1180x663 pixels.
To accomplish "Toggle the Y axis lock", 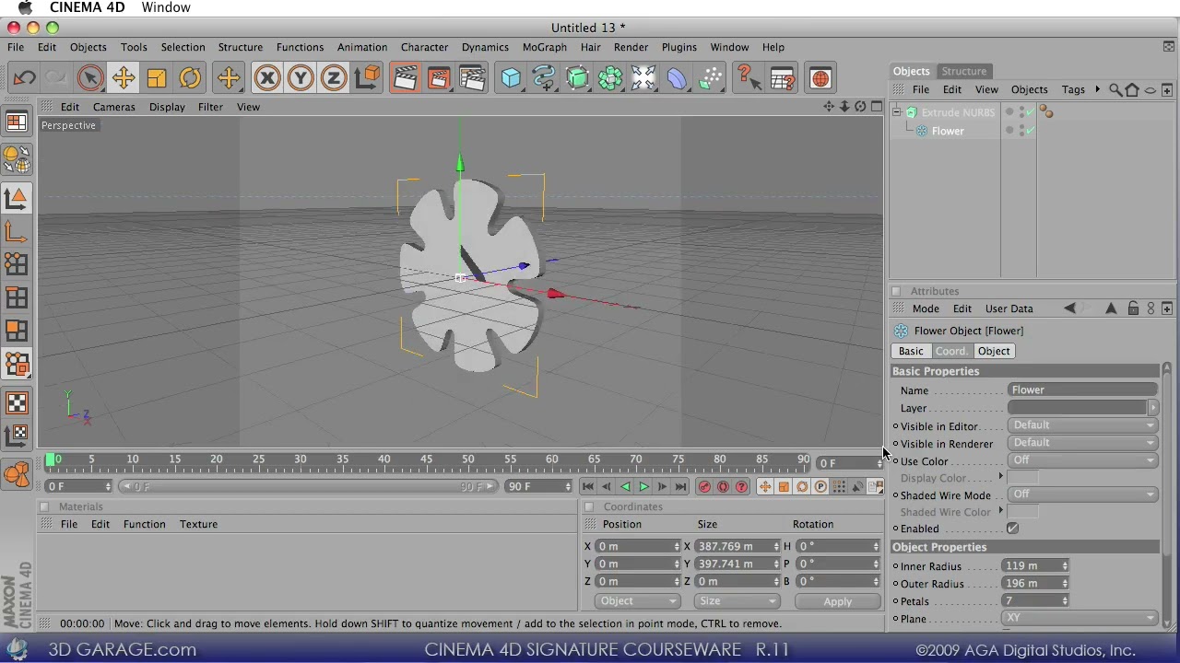I will click(301, 78).
